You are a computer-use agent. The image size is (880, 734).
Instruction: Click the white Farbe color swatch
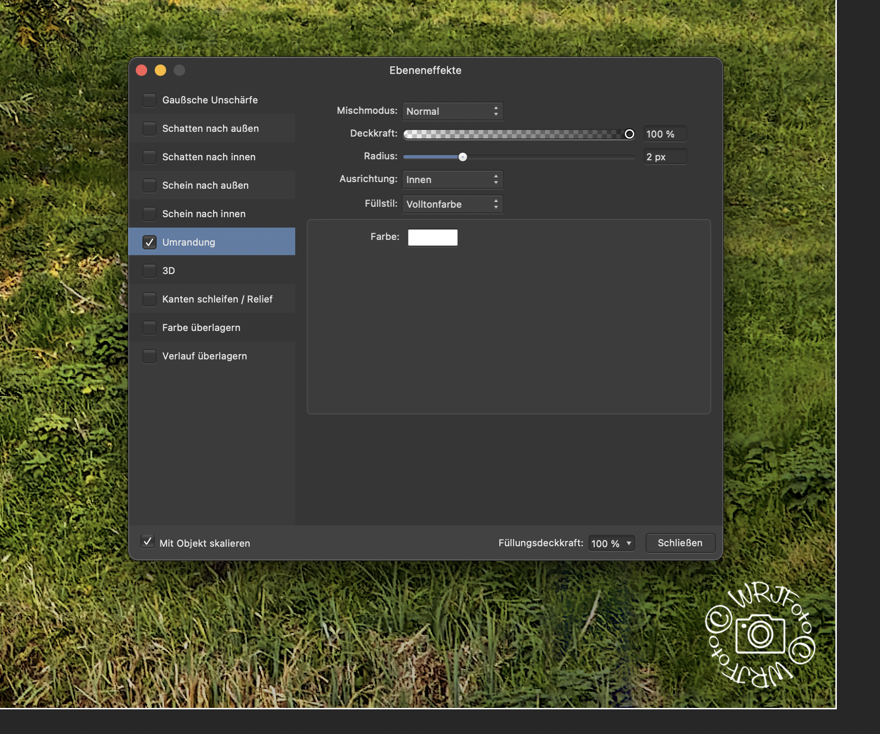click(433, 238)
